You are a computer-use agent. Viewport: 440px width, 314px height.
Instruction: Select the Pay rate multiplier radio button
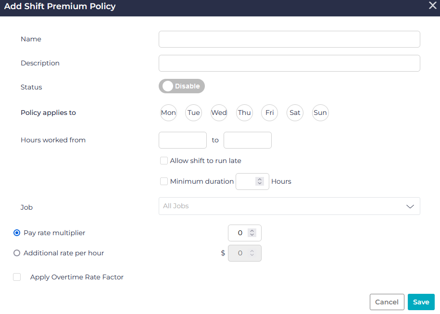[x=17, y=233]
